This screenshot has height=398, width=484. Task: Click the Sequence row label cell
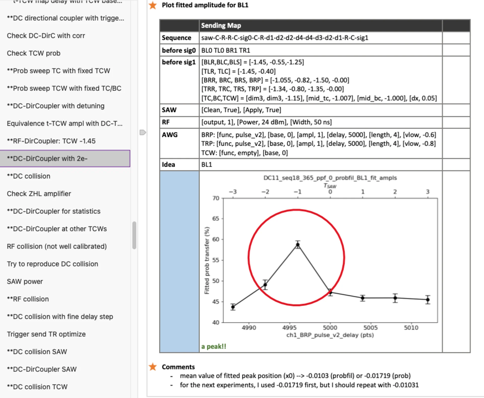(x=179, y=38)
